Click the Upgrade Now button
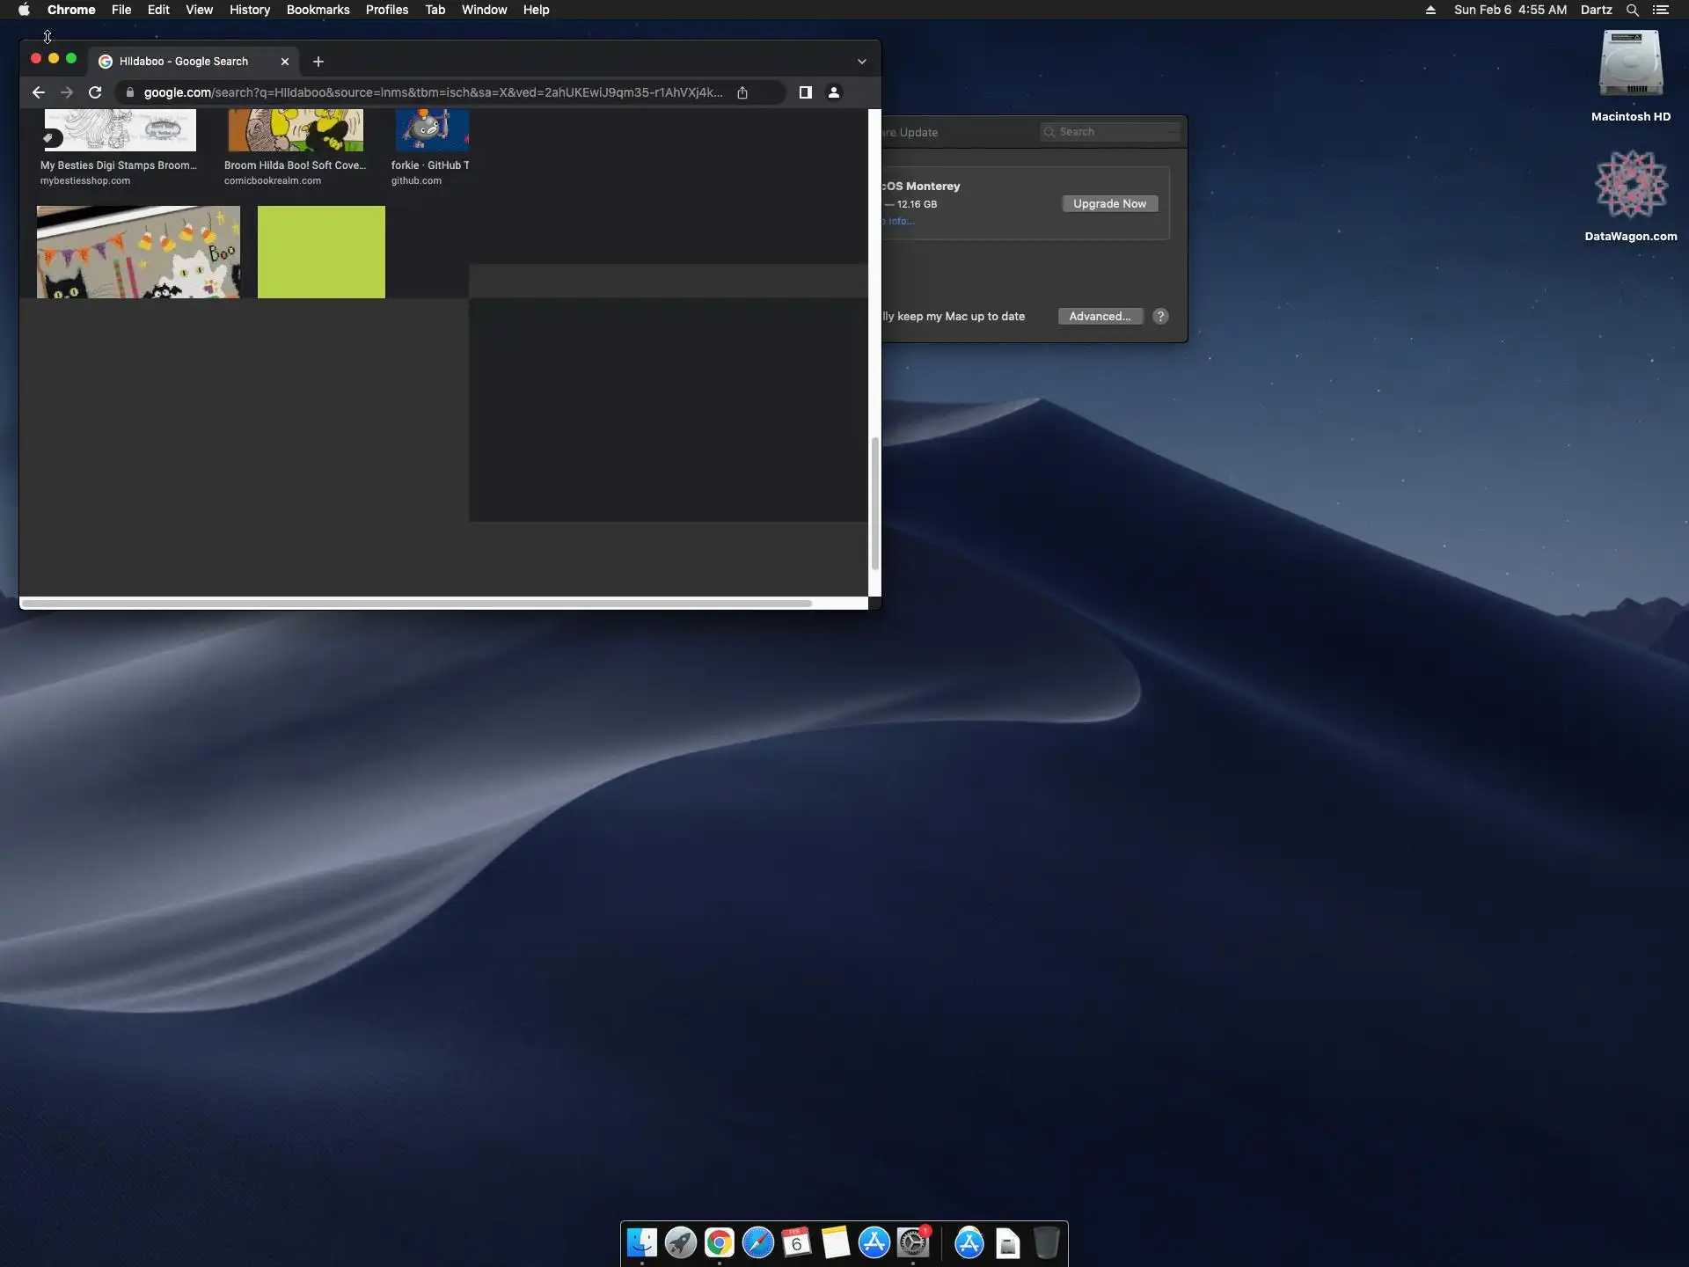 point(1109,203)
